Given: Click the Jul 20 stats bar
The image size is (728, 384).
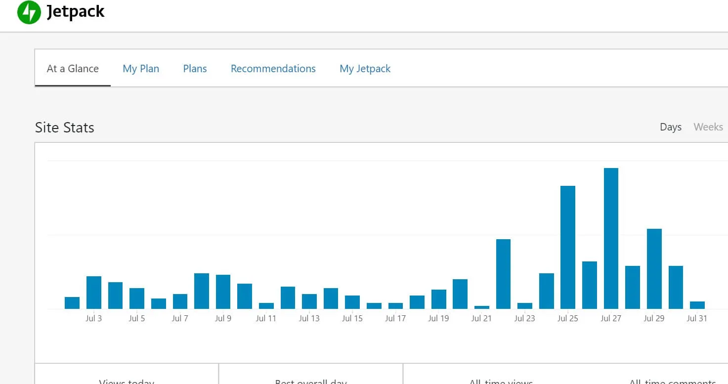Looking at the screenshot, I should (x=460, y=294).
